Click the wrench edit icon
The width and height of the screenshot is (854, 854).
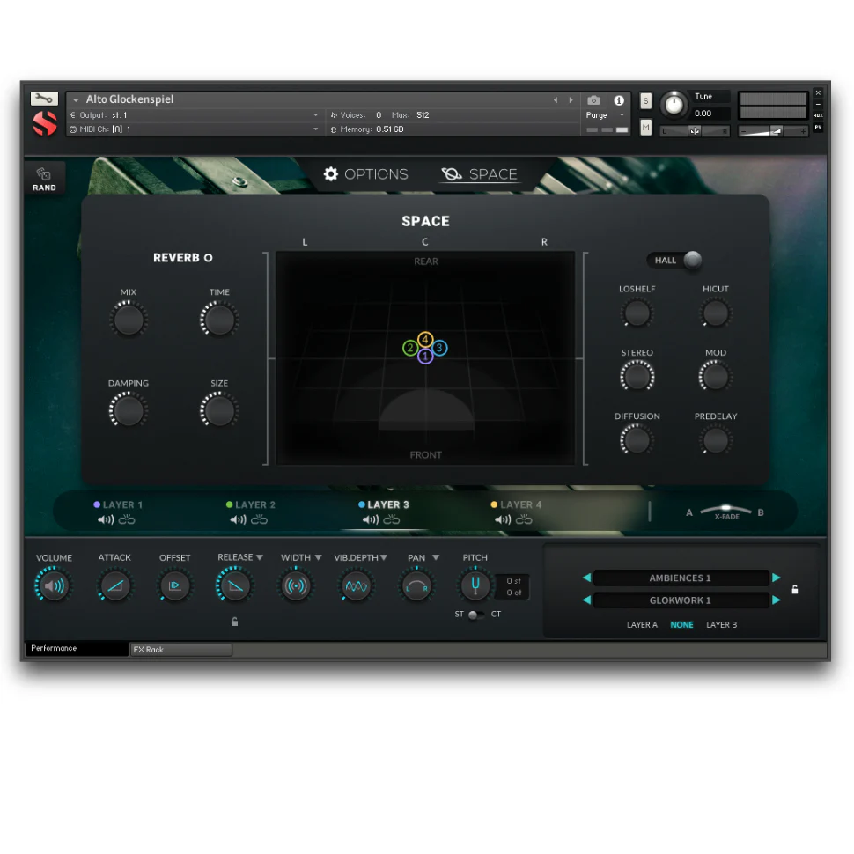point(44,99)
